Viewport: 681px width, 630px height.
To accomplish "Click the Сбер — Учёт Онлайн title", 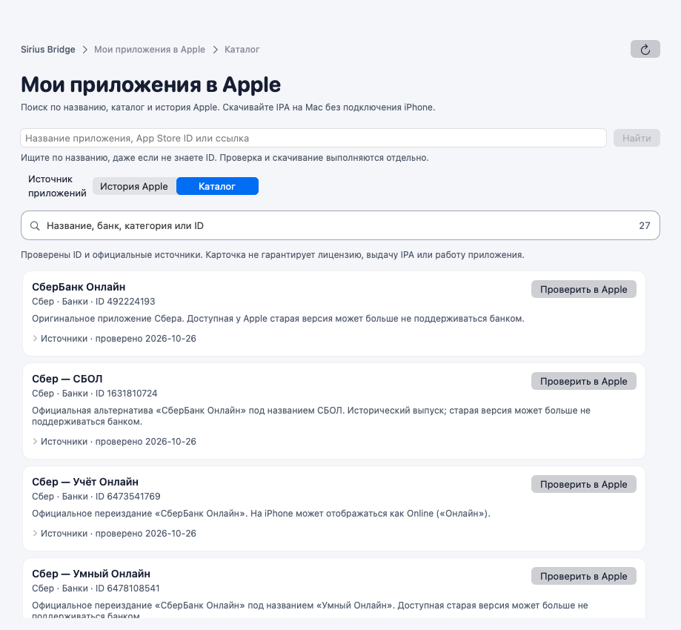I will (85, 482).
